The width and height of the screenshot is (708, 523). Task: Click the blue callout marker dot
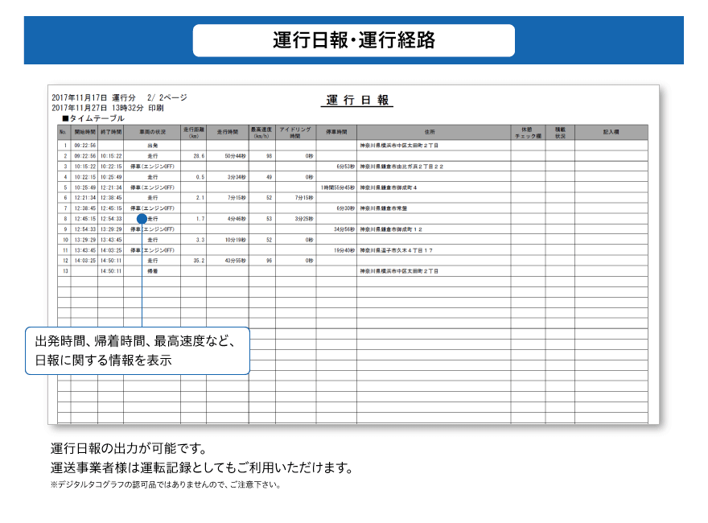tap(142, 218)
